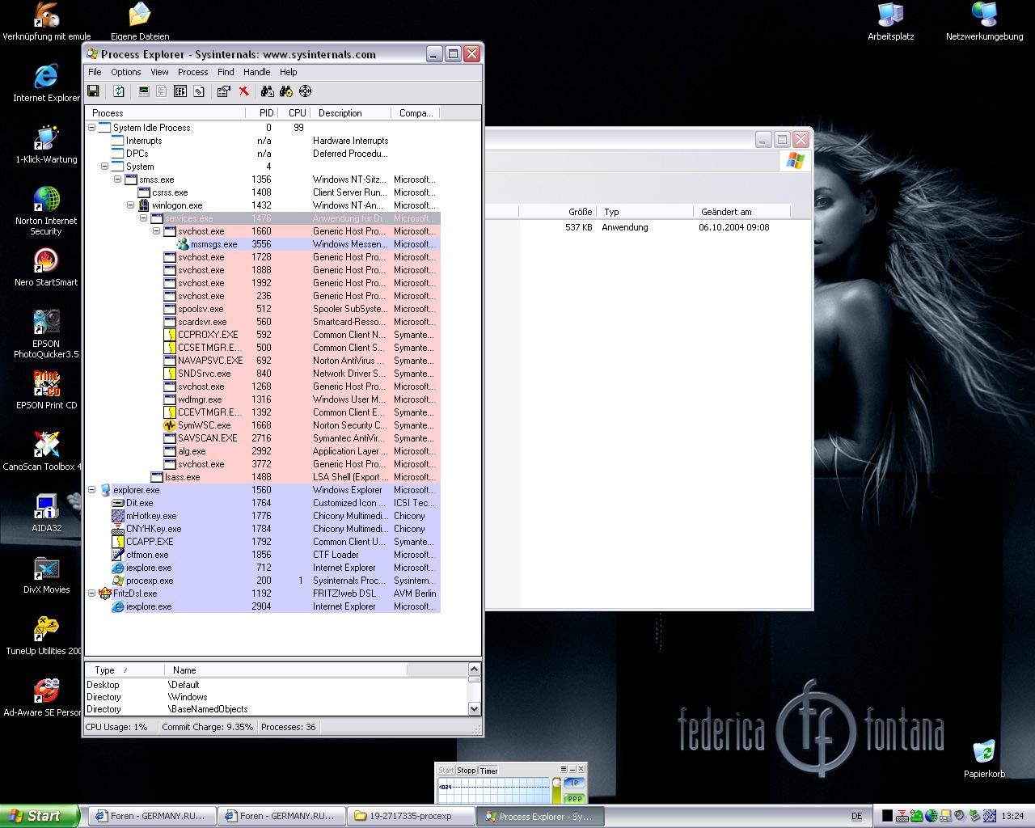Click the Save toolbar icon in Process Explorer
1035x828 pixels.
93,91
